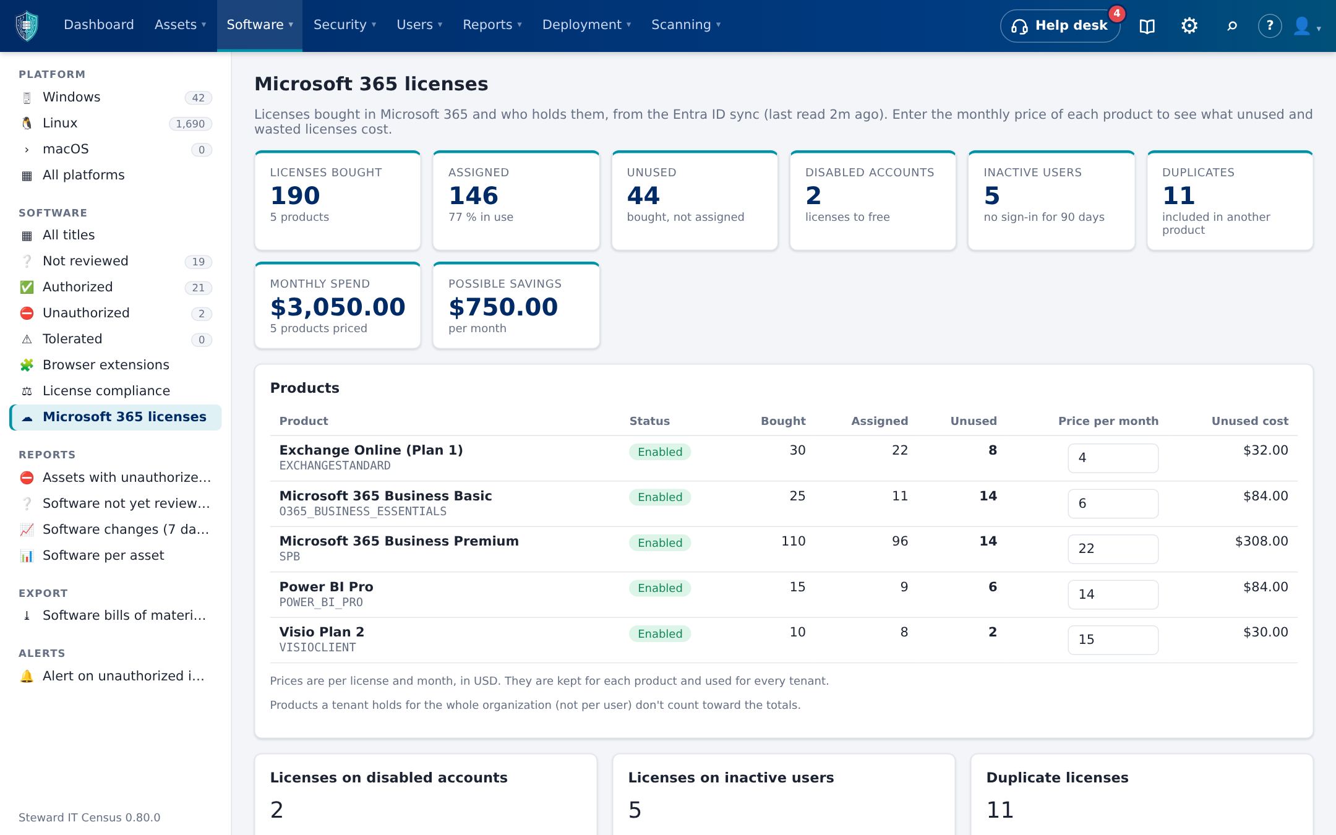Click the Steward shield logo
This screenshot has width=1336, height=835.
(27, 25)
